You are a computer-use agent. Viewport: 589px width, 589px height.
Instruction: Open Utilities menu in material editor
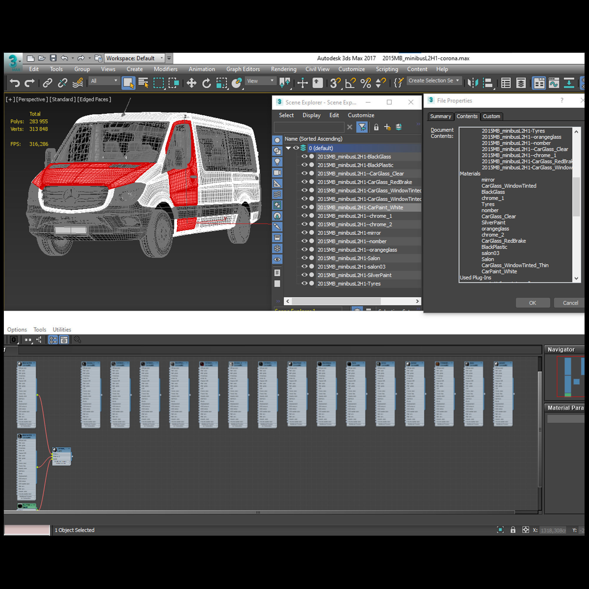click(62, 330)
